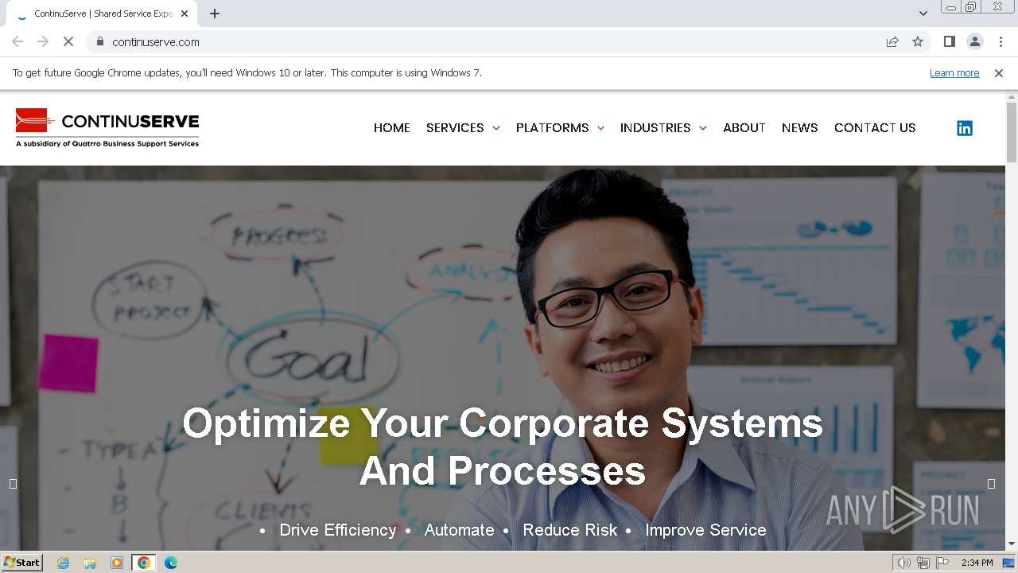This screenshot has width=1018, height=573.
Task: View site information via padlock icon
Action: [99, 42]
